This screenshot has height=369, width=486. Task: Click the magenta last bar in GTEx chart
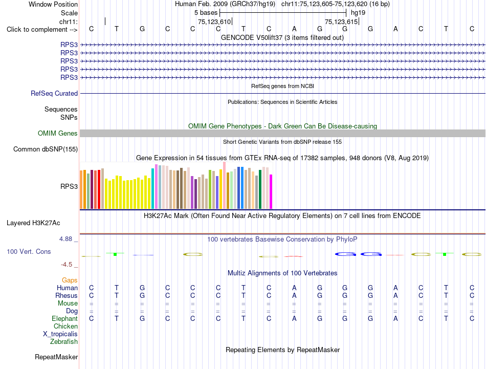[271, 191]
